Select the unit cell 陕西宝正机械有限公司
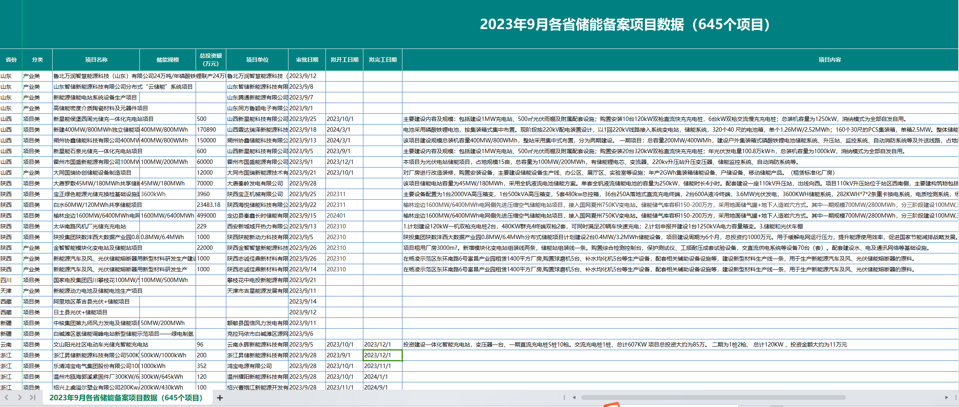 (257, 194)
